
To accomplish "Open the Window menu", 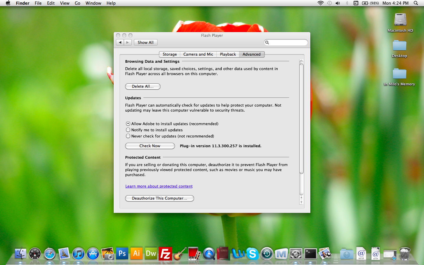I will tap(93, 3).
